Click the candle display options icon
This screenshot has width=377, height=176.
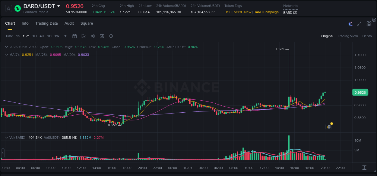93,36
